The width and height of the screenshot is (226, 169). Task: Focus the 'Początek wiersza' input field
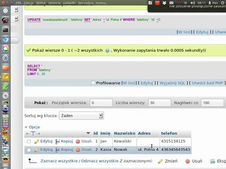(101, 103)
